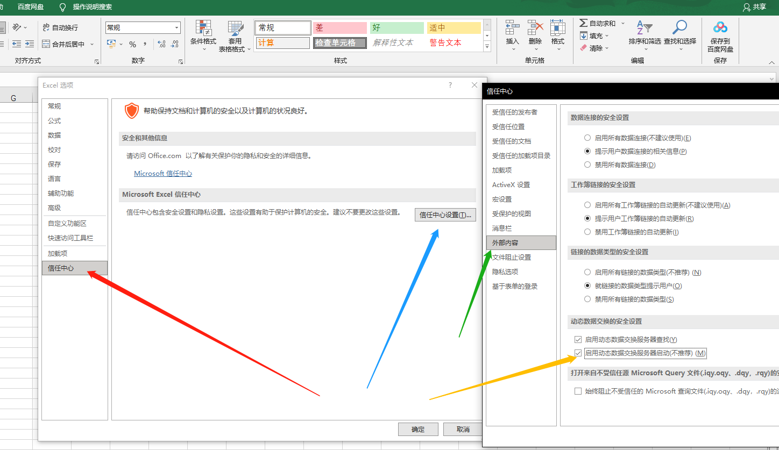Click the Share button
Screen dimensions: 779x450
(x=754, y=7)
